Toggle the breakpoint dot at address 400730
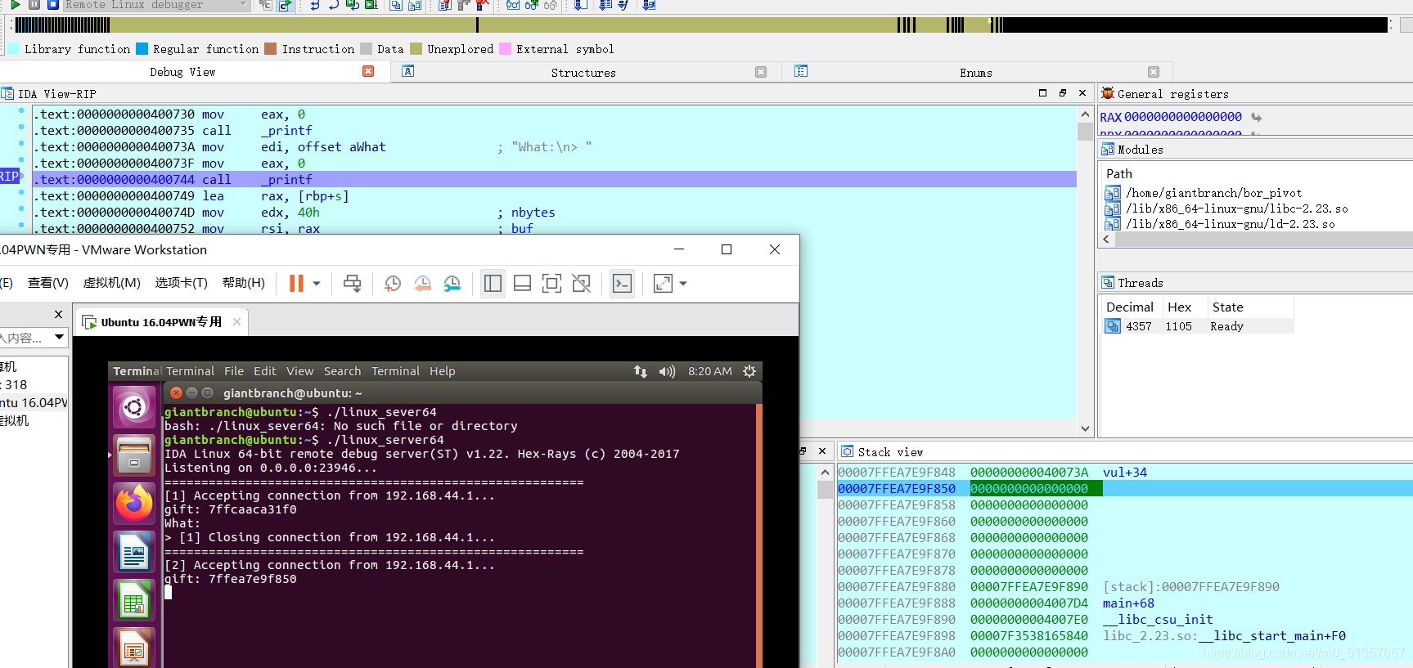Screen dimensions: 1413x668 point(20,110)
